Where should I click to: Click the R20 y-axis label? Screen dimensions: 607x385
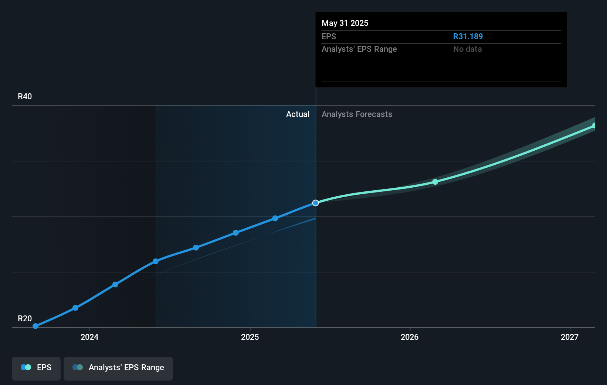pyautogui.click(x=25, y=319)
